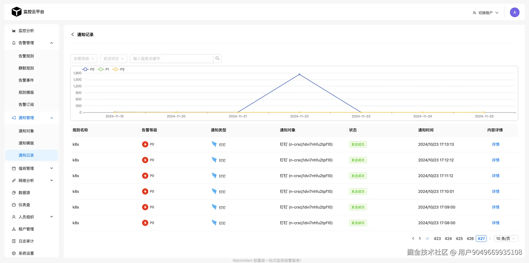Click the search magnifier icon button
The width and height of the screenshot is (529, 263).
pyautogui.click(x=217, y=58)
